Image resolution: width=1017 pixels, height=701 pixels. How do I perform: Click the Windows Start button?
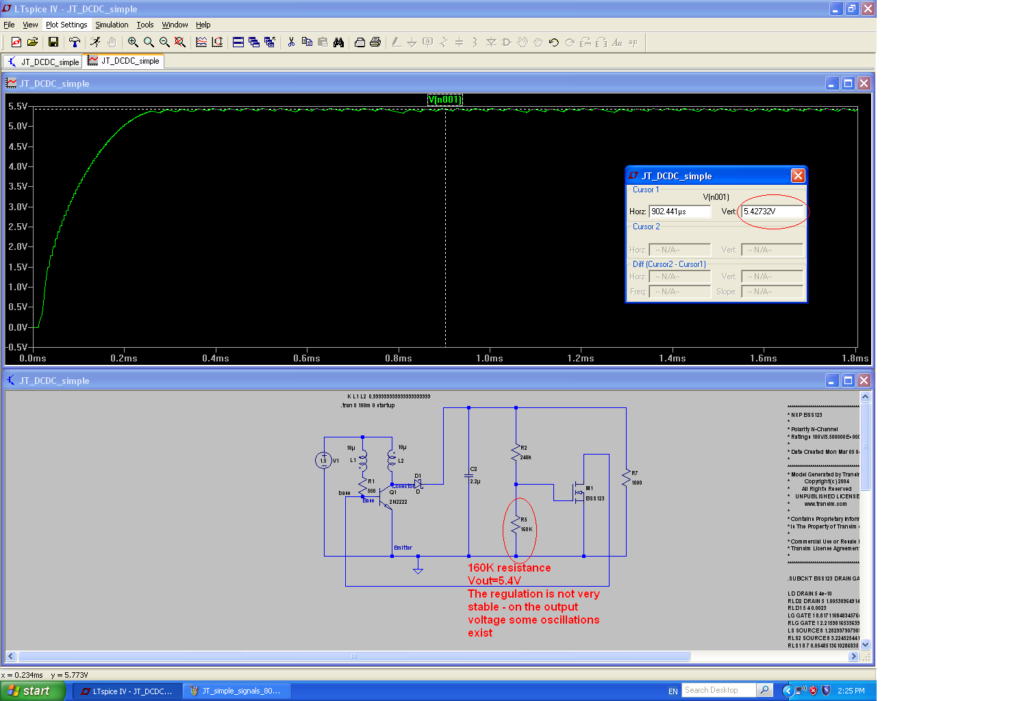coord(32,691)
